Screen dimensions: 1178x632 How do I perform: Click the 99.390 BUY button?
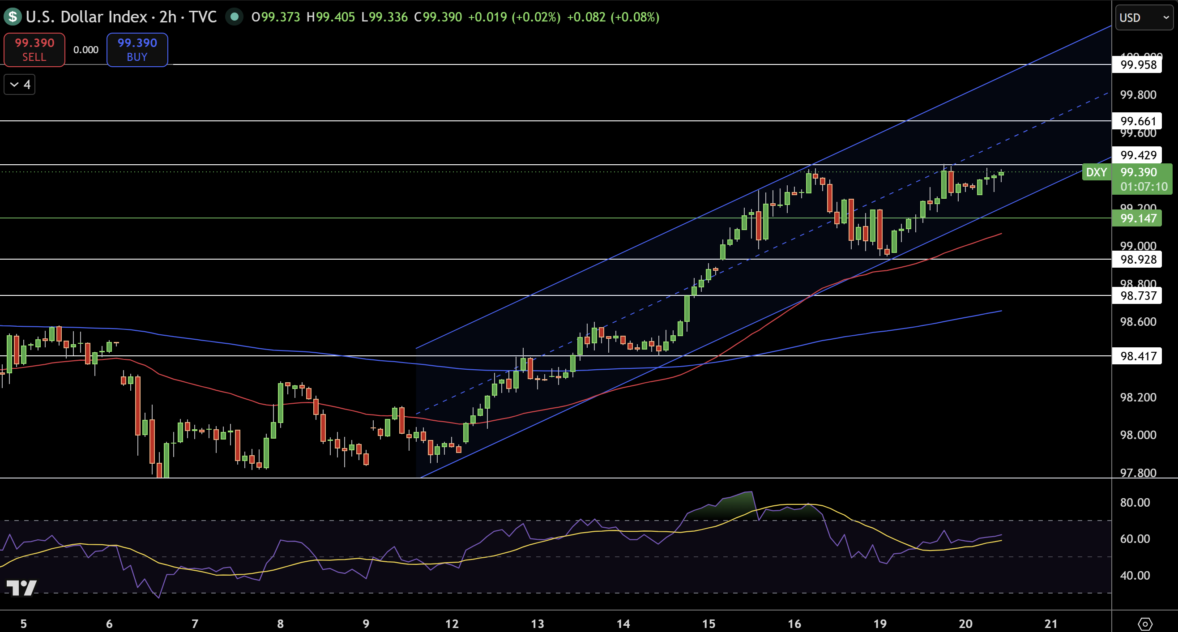[x=137, y=50]
